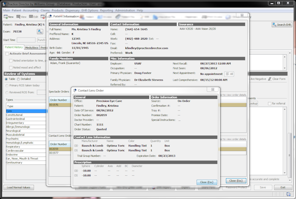Click the exam search magnifier icon
Image resolution: width=296 pixels, height=199 pixels.
click(40, 32)
